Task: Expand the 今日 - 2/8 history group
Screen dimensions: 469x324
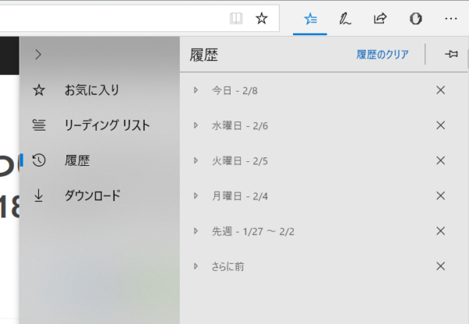Action: pos(196,90)
